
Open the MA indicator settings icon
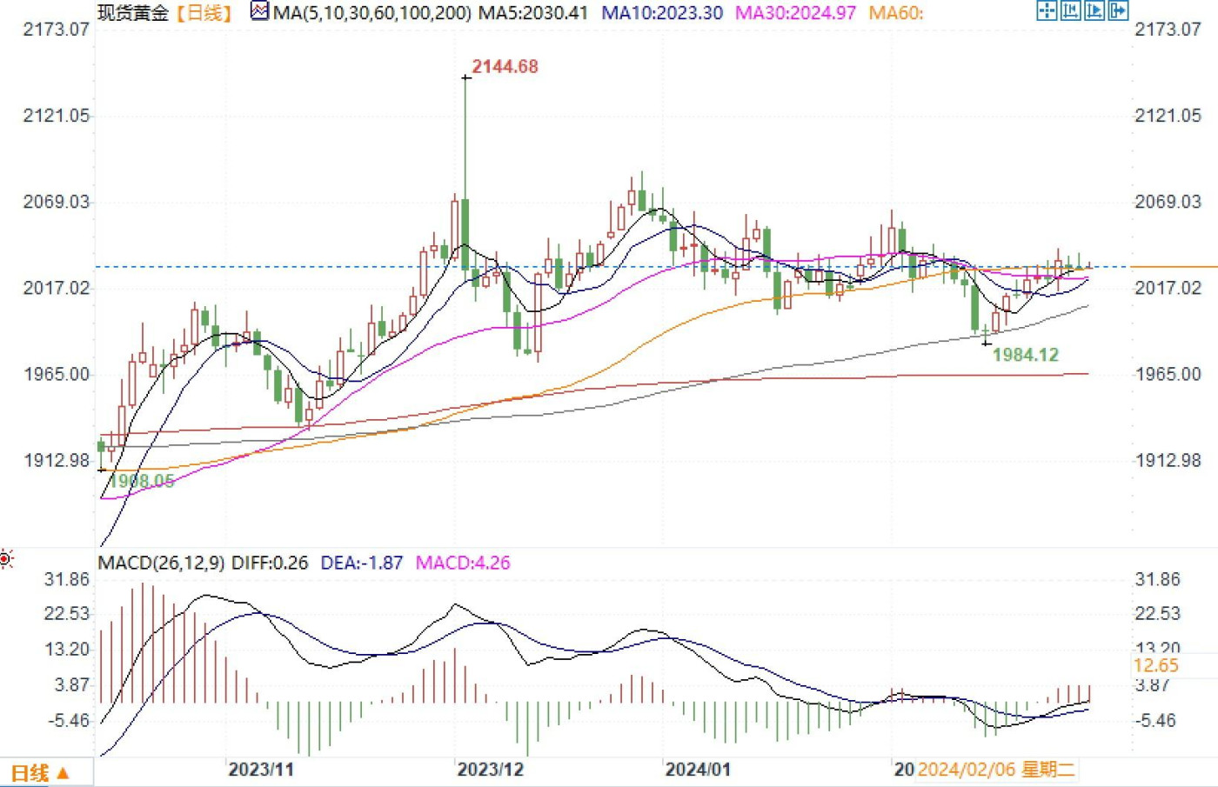tap(259, 12)
